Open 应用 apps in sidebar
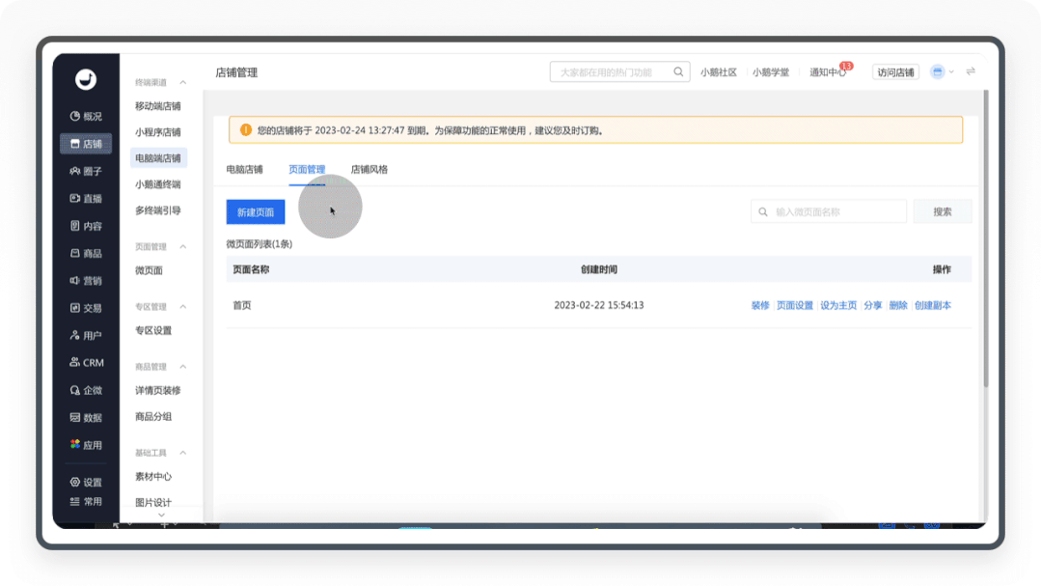The height and width of the screenshot is (586, 1041). (86, 444)
